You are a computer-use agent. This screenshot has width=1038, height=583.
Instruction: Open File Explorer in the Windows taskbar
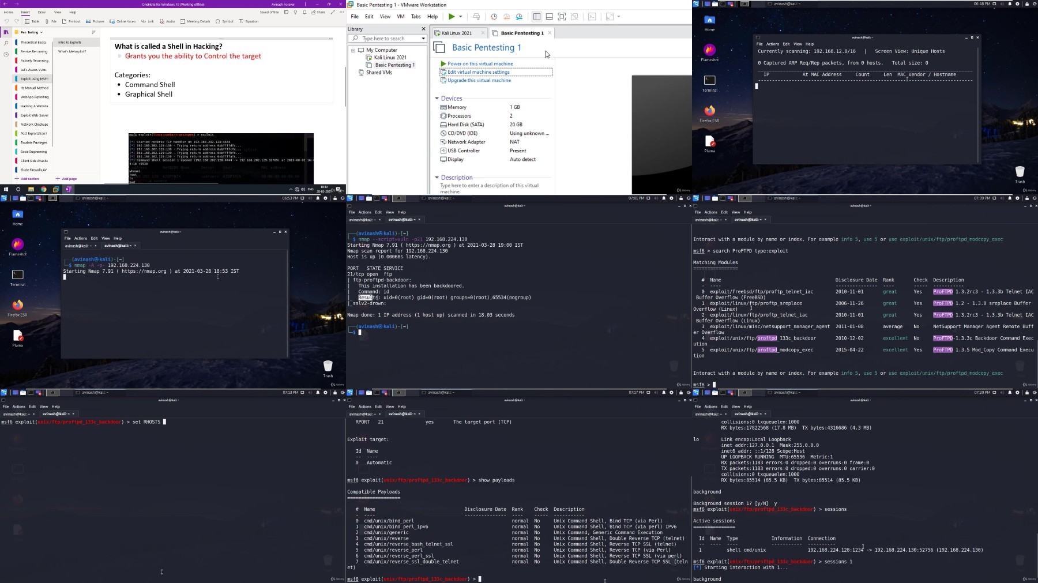(x=31, y=189)
